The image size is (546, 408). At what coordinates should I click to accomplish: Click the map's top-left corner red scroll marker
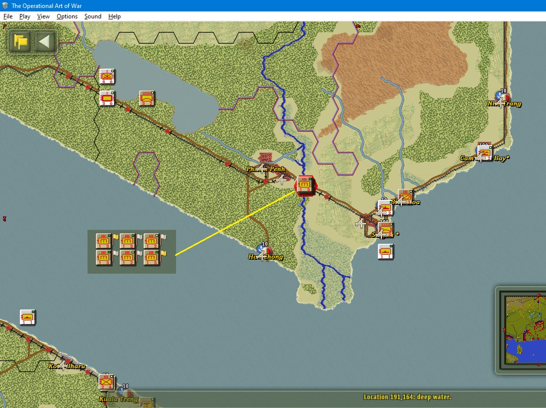point(4,26)
